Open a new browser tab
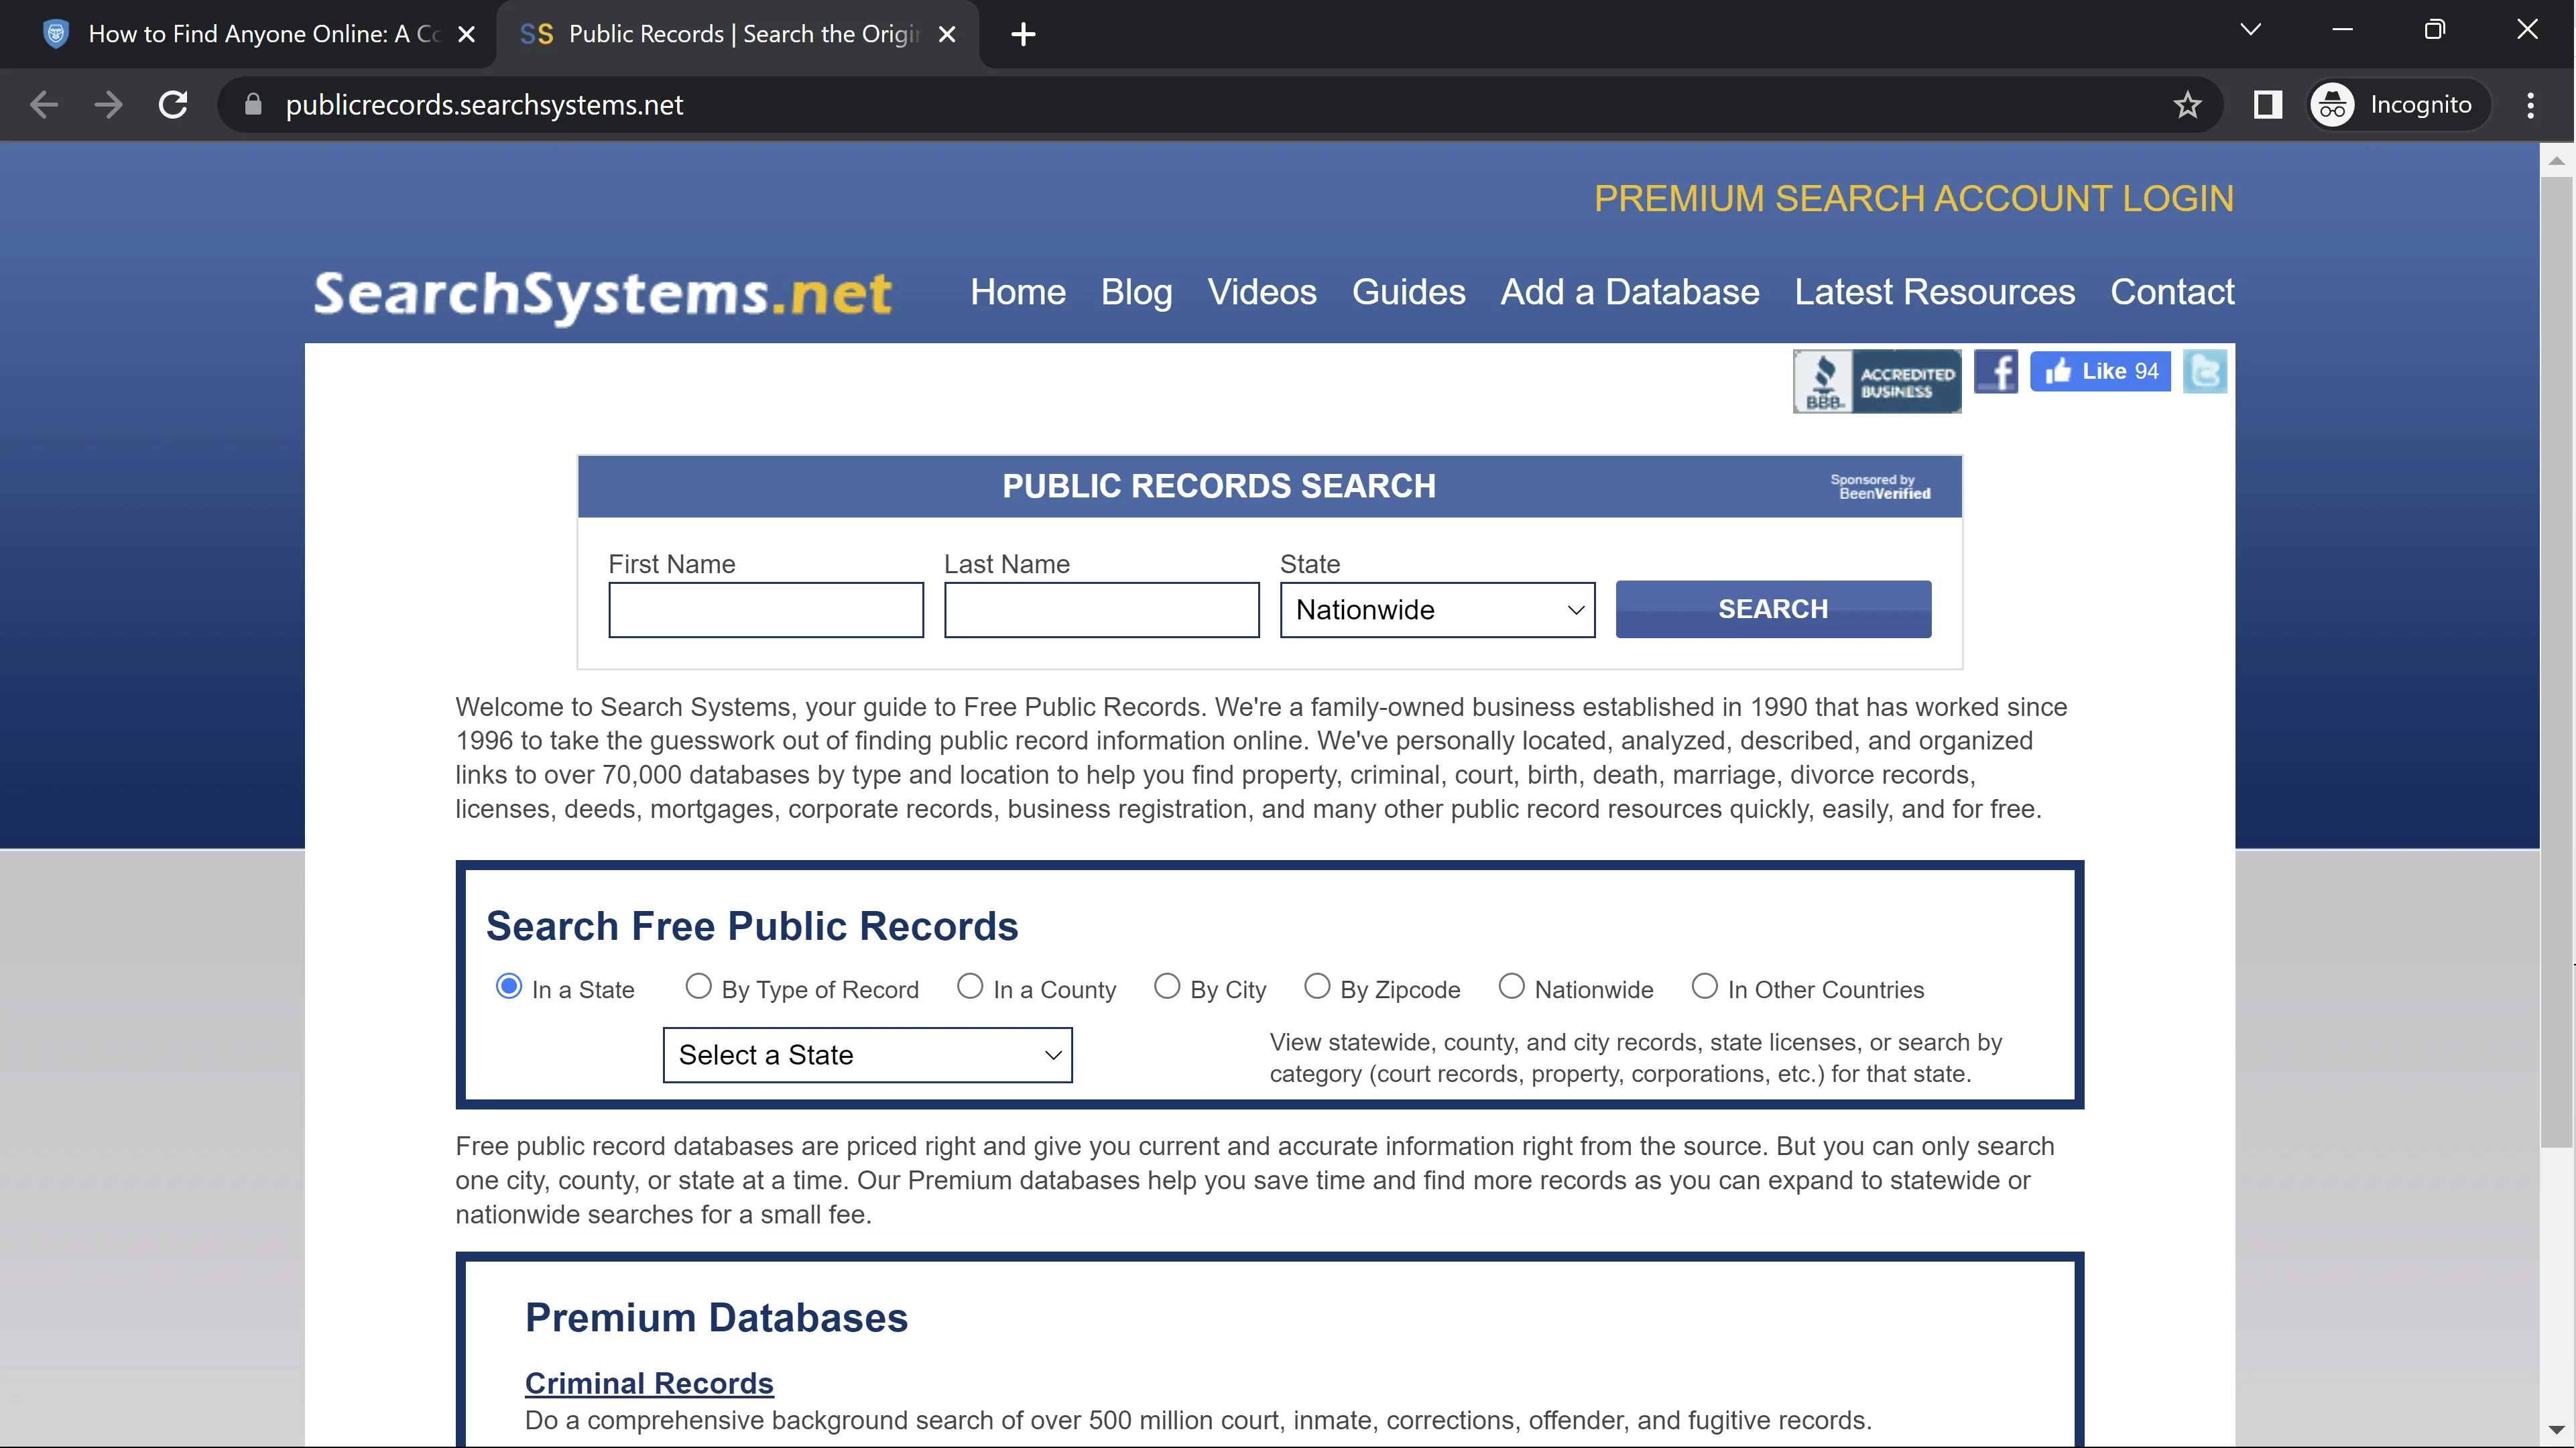The image size is (2576, 1448). 1022,35
